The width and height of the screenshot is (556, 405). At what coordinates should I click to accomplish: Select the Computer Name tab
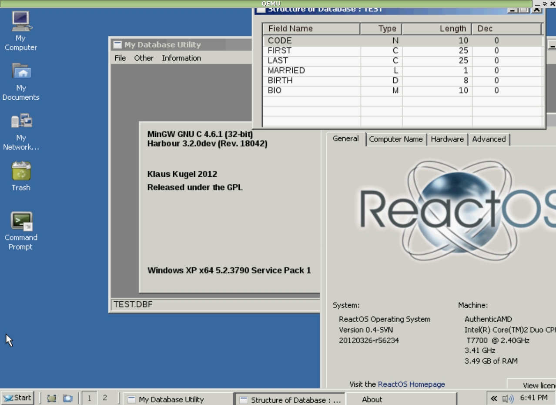(x=396, y=139)
